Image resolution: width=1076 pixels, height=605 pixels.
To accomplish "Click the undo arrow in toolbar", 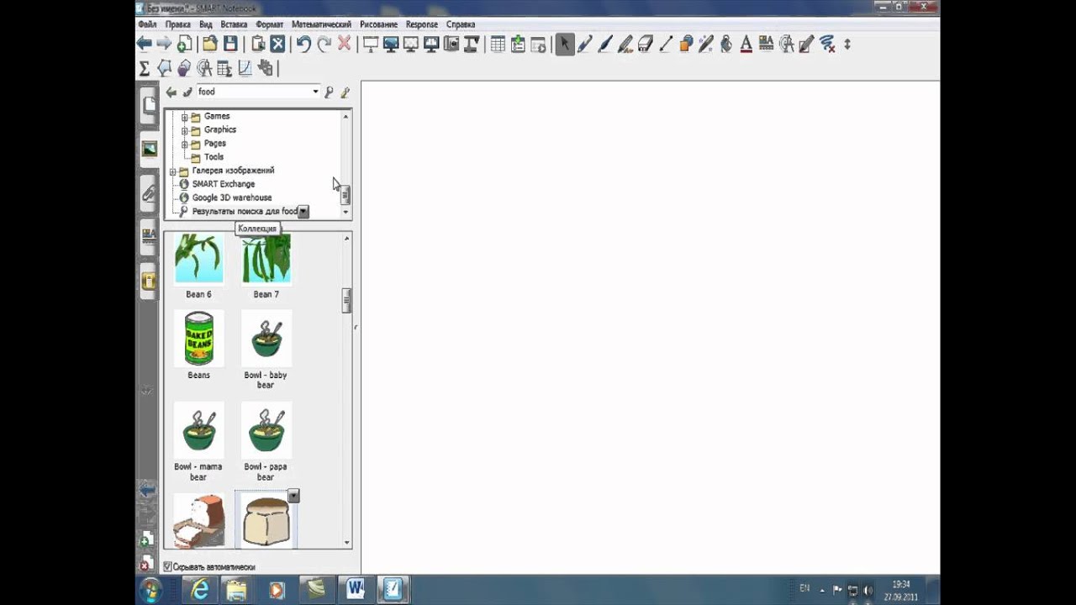I will point(304,45).
